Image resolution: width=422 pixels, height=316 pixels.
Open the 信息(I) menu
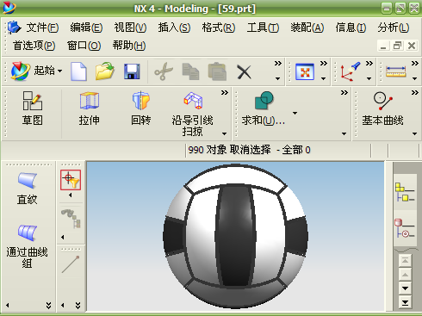(351, 28)
